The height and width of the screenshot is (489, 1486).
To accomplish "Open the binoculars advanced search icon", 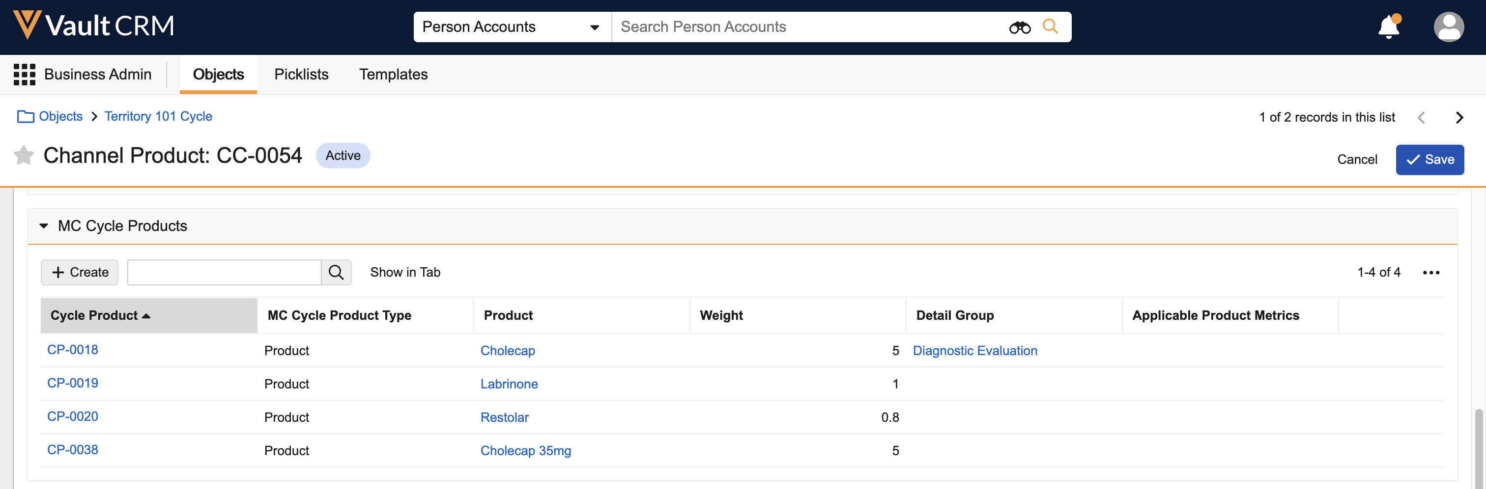I will 1019,27.
